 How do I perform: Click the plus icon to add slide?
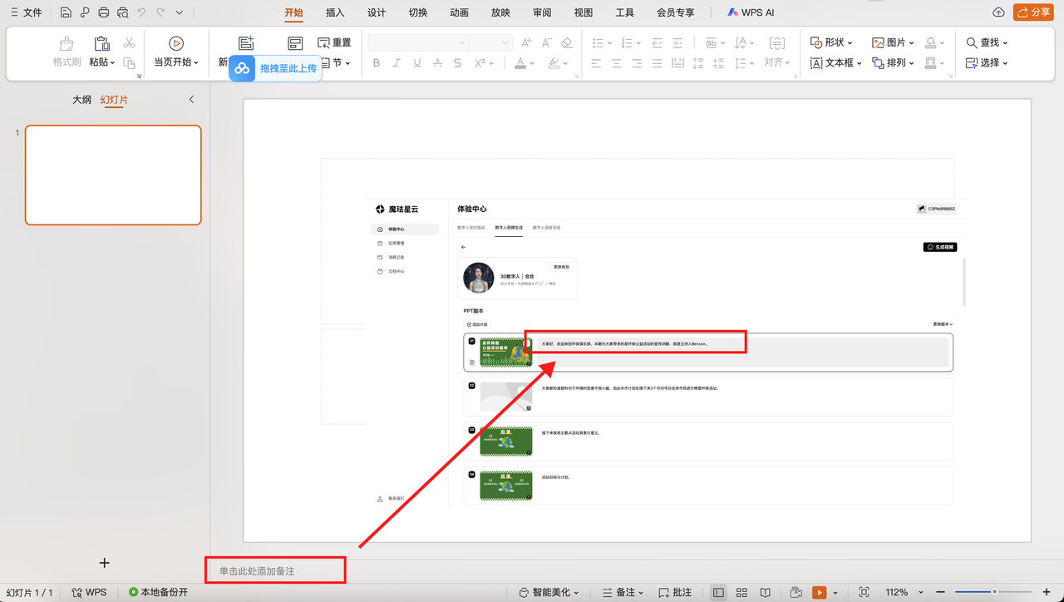click(x=104, y=563)
